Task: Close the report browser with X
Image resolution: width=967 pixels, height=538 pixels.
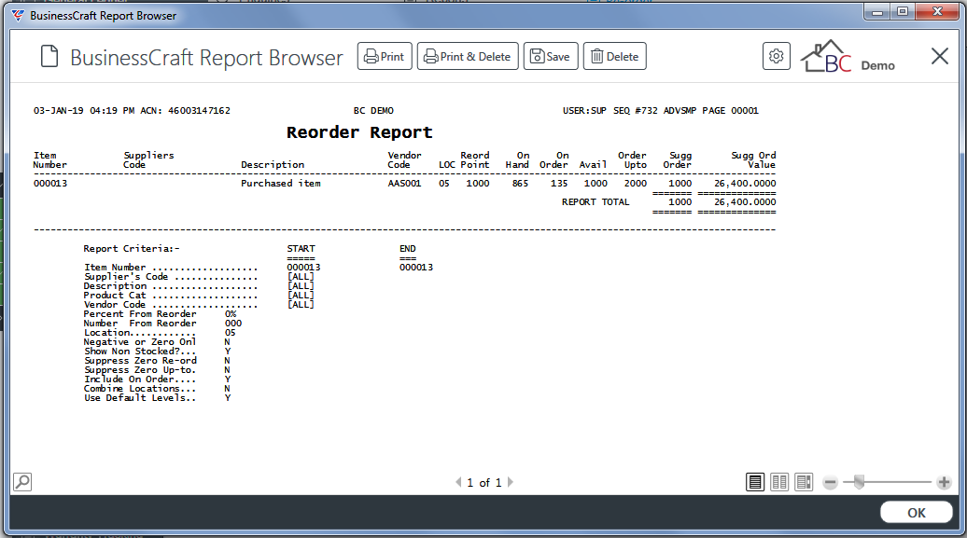Action: [939, 56]
